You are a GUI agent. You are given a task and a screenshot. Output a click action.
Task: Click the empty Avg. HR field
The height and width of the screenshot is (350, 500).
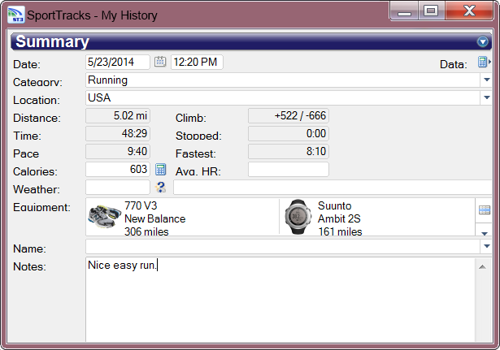tap(289, 169)
